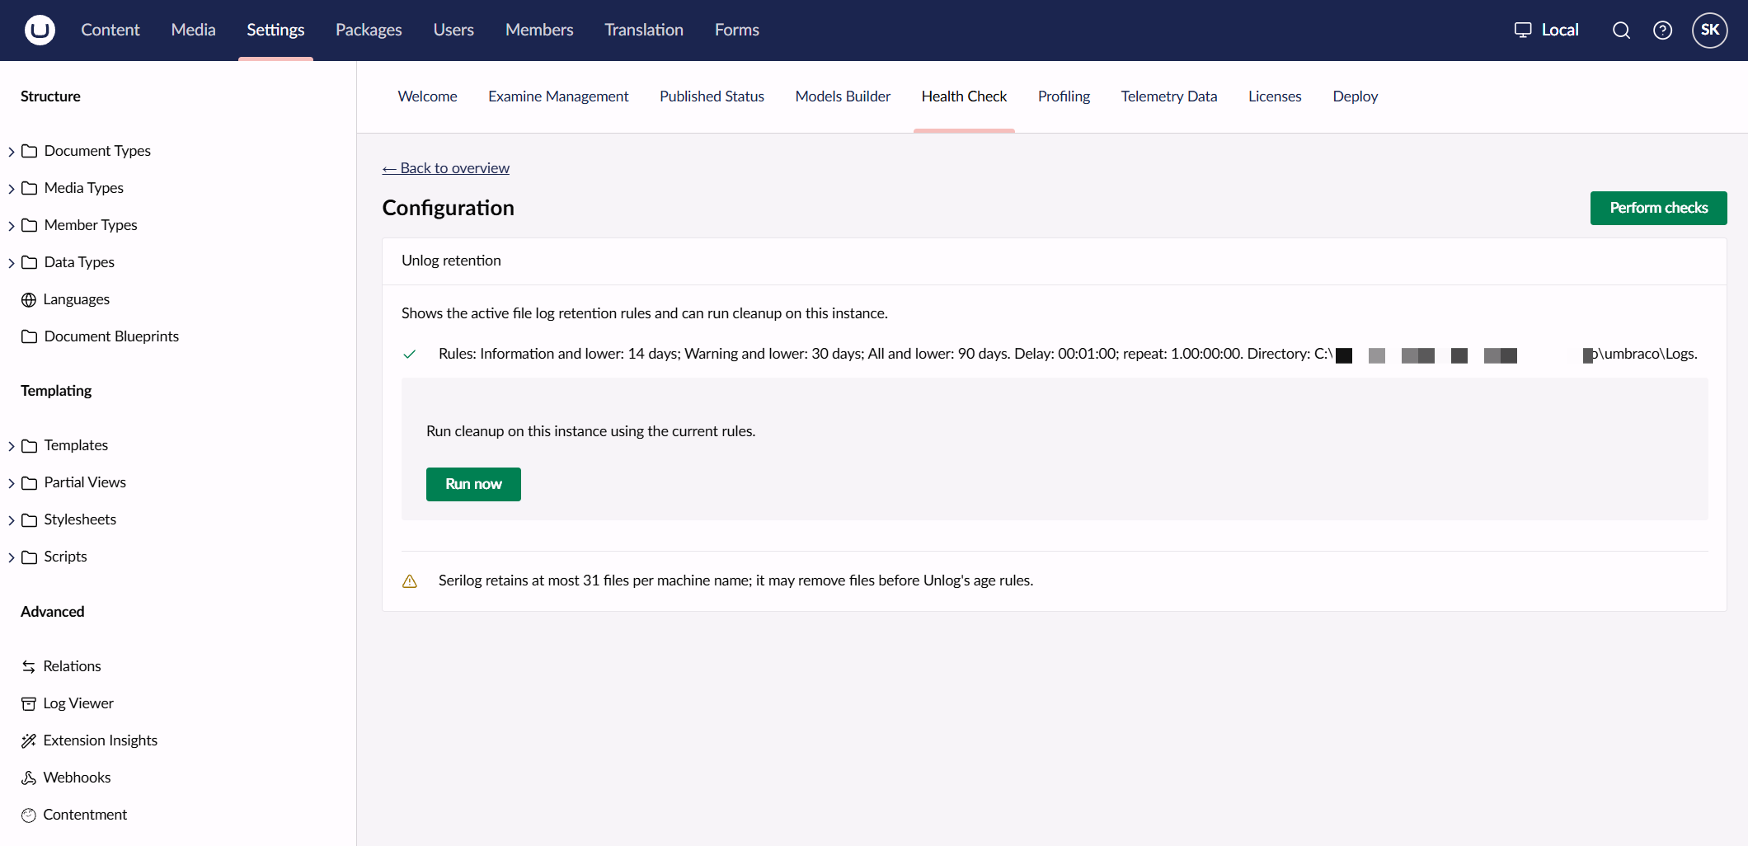
Task: Open the Packages section
Action: tap(369, 30)
